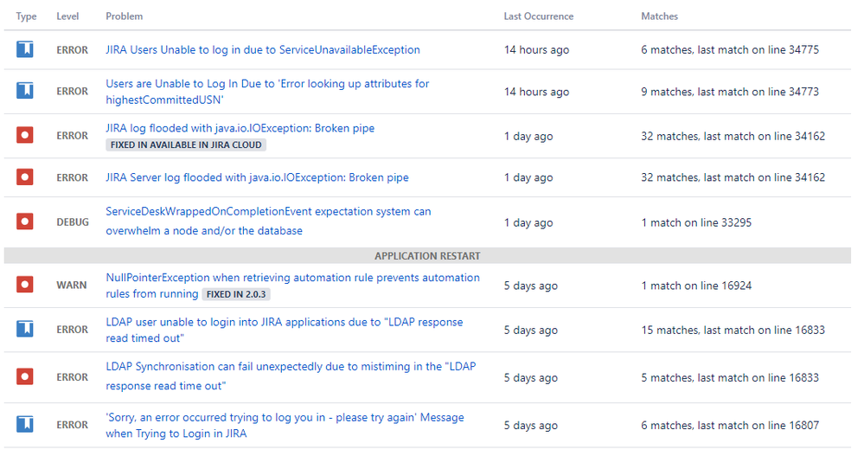
Task: Click the red bug icon beside 'LDAP Synchronisation can fail'
Action: point(25,376)
